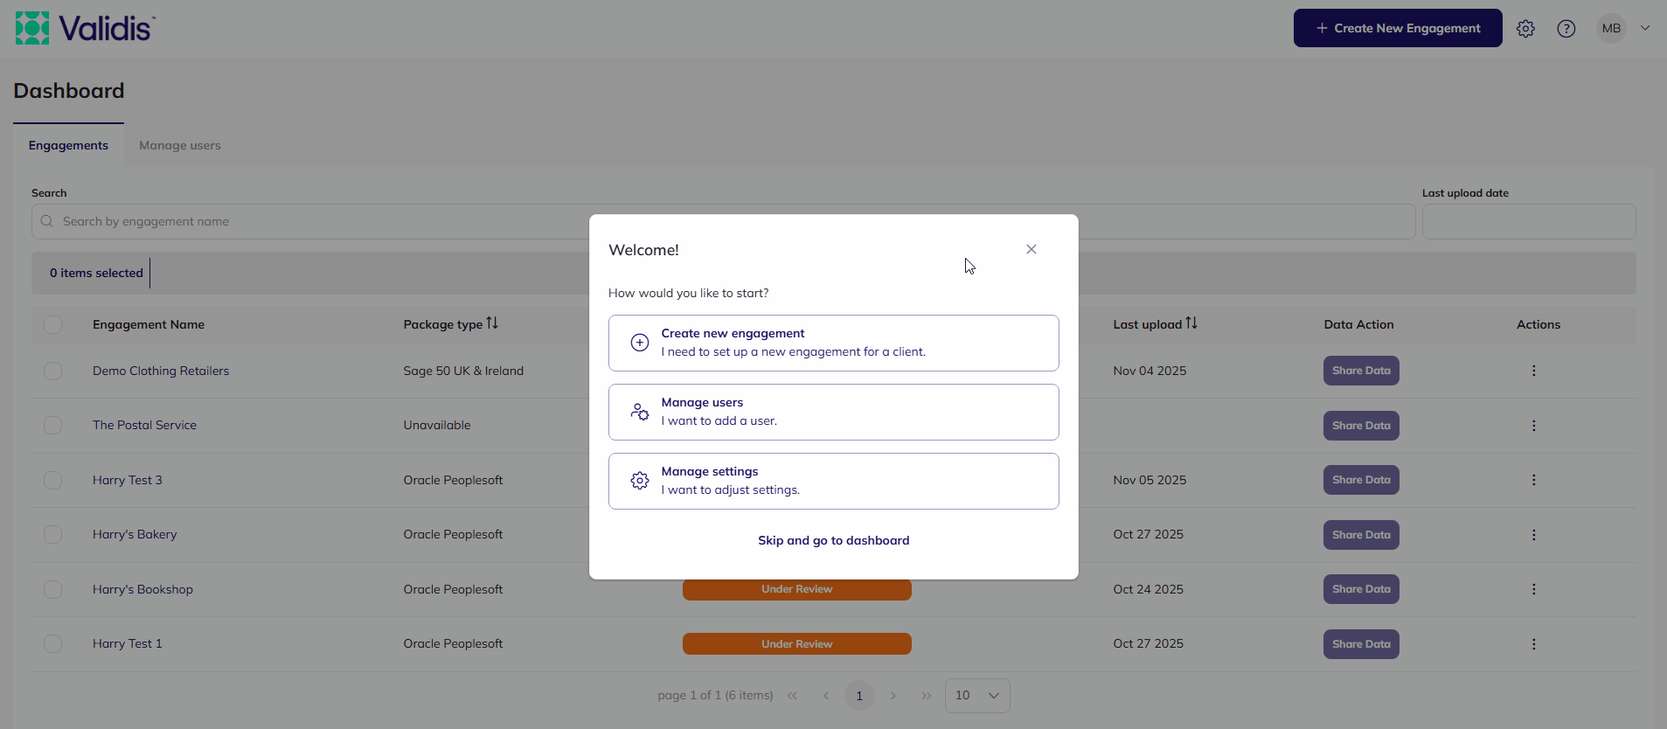
Task: Open Harry Test 1 engagement
Action: coord(128,643)
